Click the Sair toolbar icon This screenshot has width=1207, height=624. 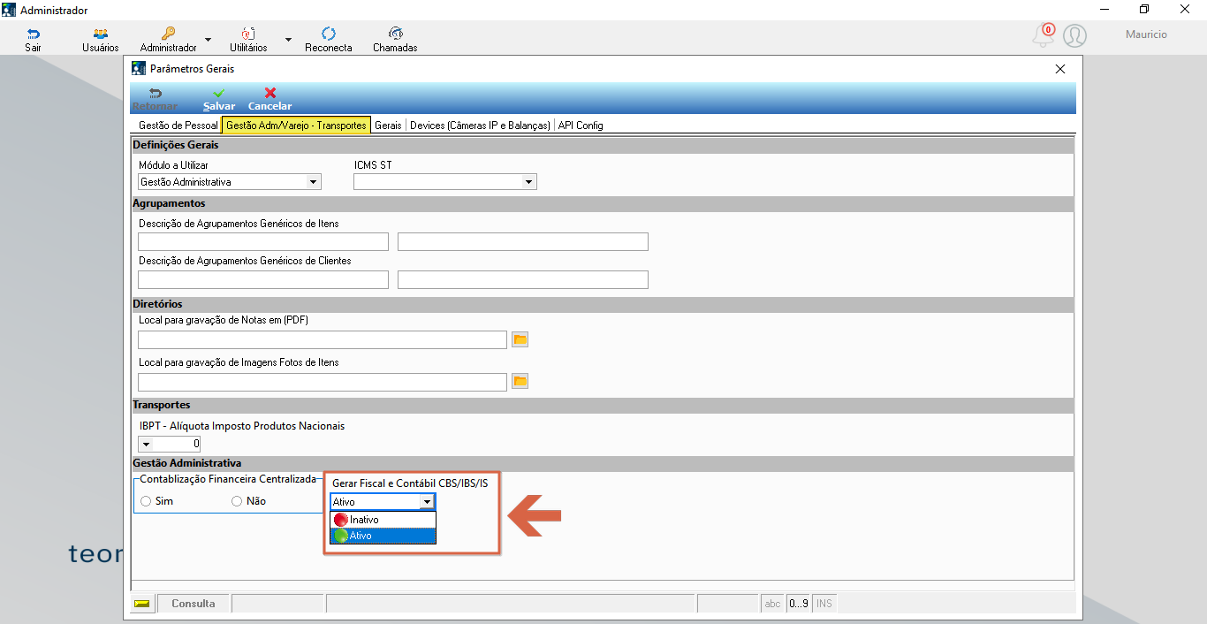tap(33, 34)
